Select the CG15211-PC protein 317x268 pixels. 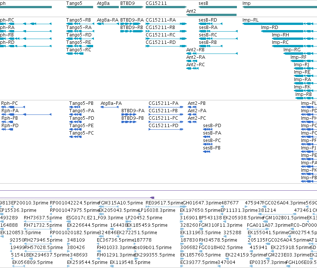click(166, 122)
